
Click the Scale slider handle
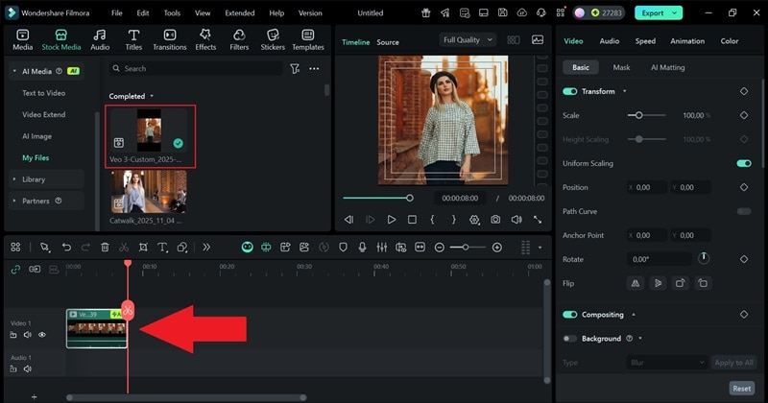639,115
